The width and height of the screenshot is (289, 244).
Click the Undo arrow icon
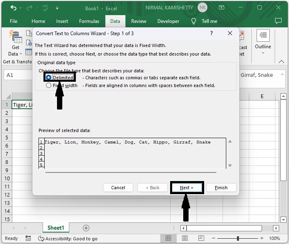pyautogui.click(x=14, y=8)
